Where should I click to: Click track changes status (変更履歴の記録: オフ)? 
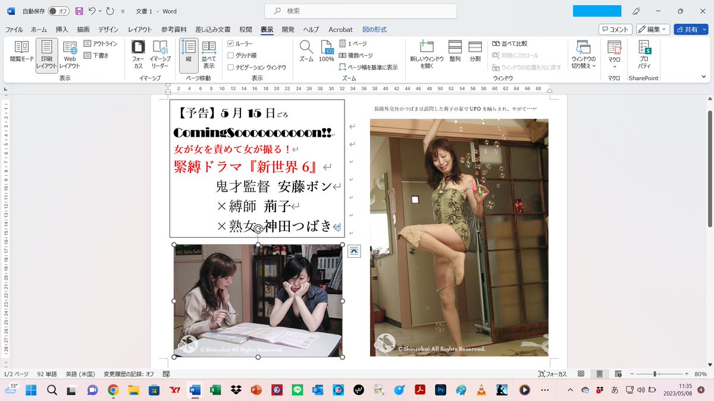click(129, 374)
